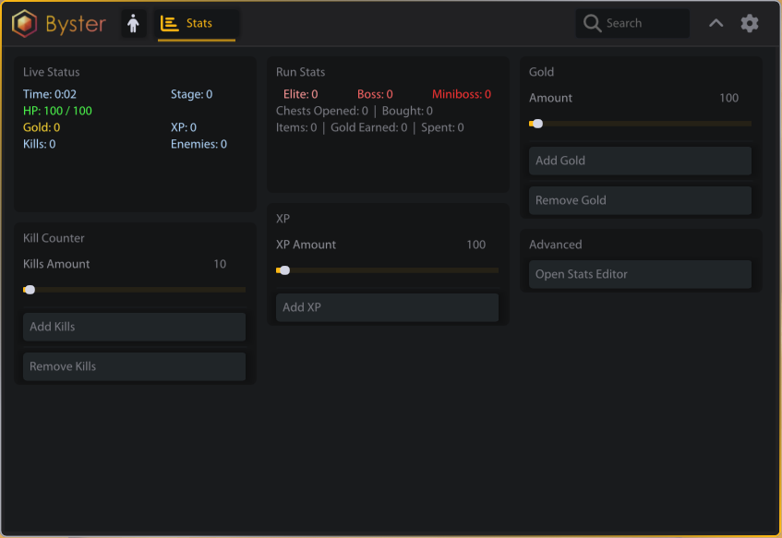Viewport: 782px width, 538px height.
Task: Click the 'XP: 0' live status text
Action: click(x=184, y=127)
